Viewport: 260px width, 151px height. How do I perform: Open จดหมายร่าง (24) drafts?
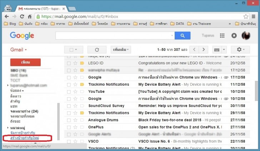tap(24, 111)
